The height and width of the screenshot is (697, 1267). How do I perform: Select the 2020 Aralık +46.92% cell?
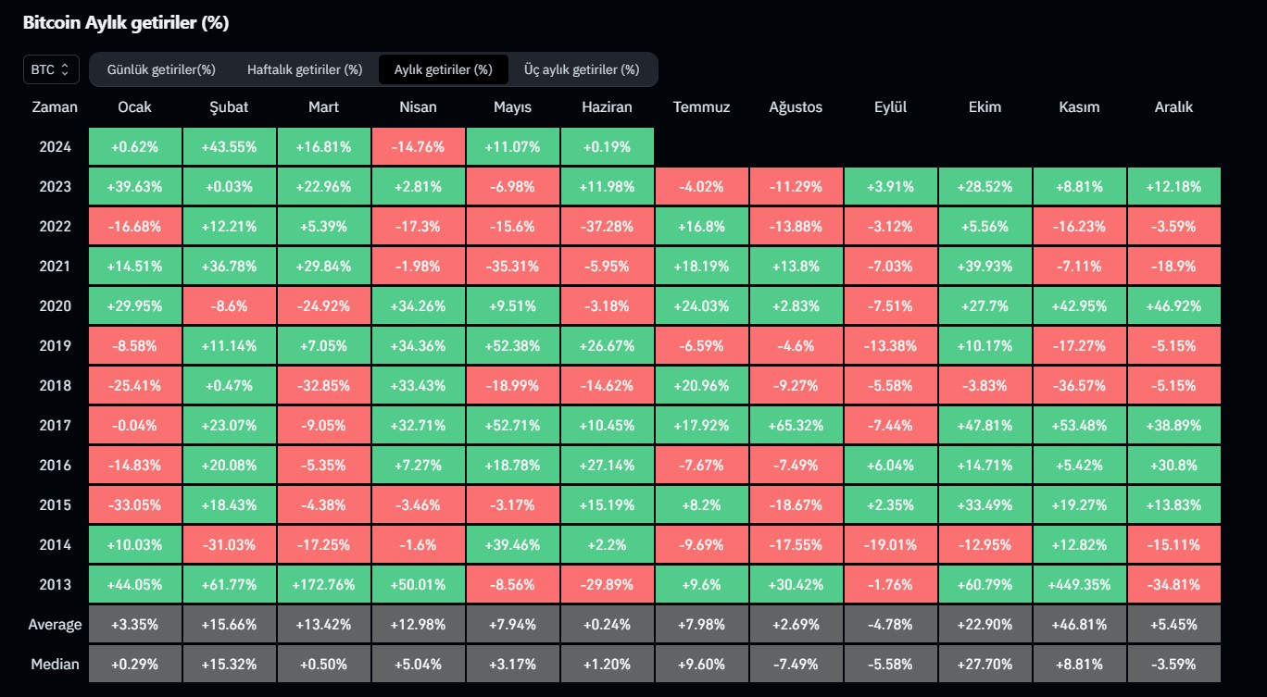(x=1173, y=305)
